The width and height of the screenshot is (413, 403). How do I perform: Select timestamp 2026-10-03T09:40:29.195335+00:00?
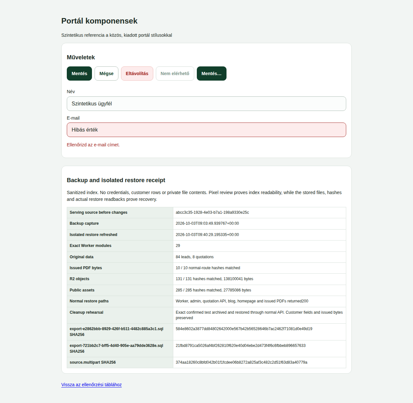point(207,235)
